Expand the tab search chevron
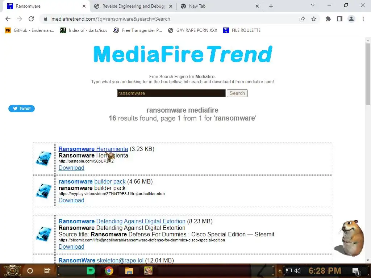371x278 pixels. click(313, 5)
